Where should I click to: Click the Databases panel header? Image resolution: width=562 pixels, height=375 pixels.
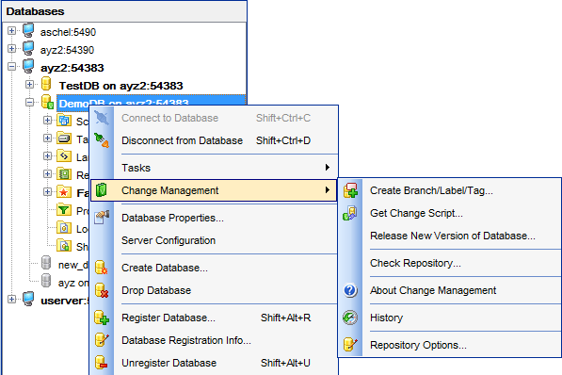[124, 11]
